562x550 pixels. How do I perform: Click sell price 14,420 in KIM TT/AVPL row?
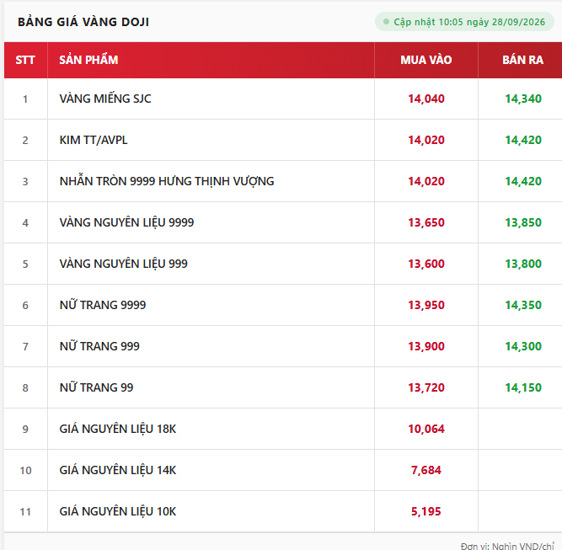[523, 140]
